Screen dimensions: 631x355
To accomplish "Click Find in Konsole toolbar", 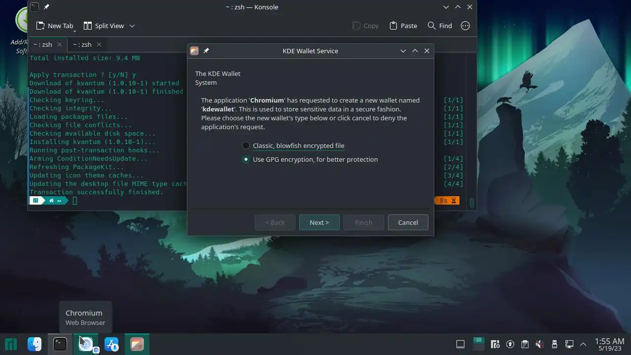I will [440, 26].
